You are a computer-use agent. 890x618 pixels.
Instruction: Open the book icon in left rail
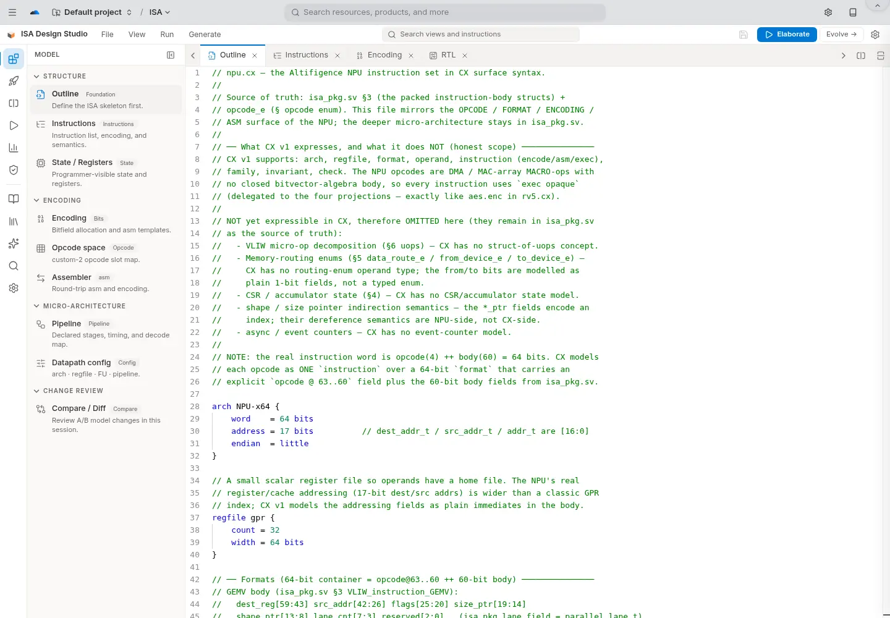(14, 199)
